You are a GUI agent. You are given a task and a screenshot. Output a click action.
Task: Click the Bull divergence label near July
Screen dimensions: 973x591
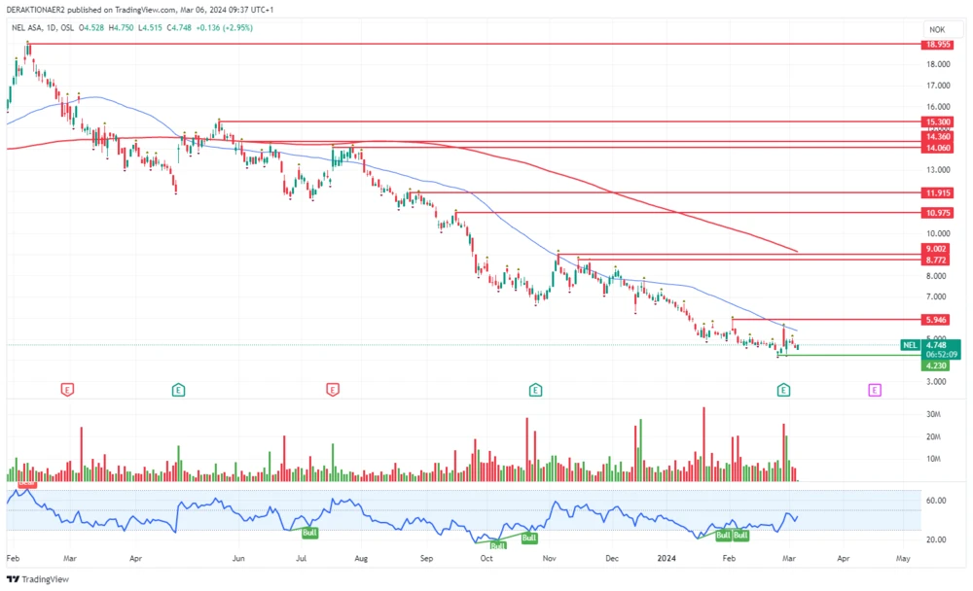click(310, 533)
